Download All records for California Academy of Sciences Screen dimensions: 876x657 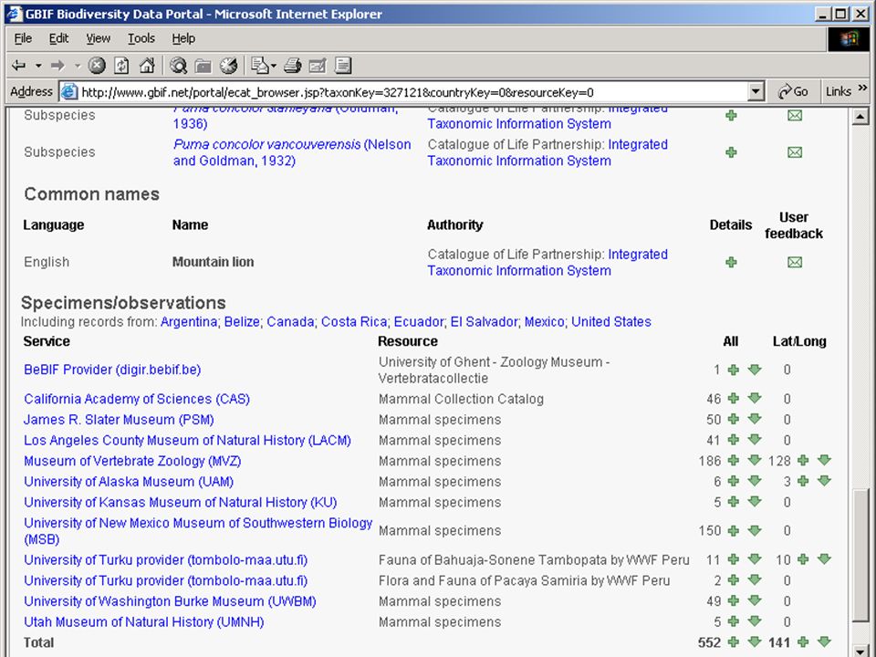click(x=755, y=399)
